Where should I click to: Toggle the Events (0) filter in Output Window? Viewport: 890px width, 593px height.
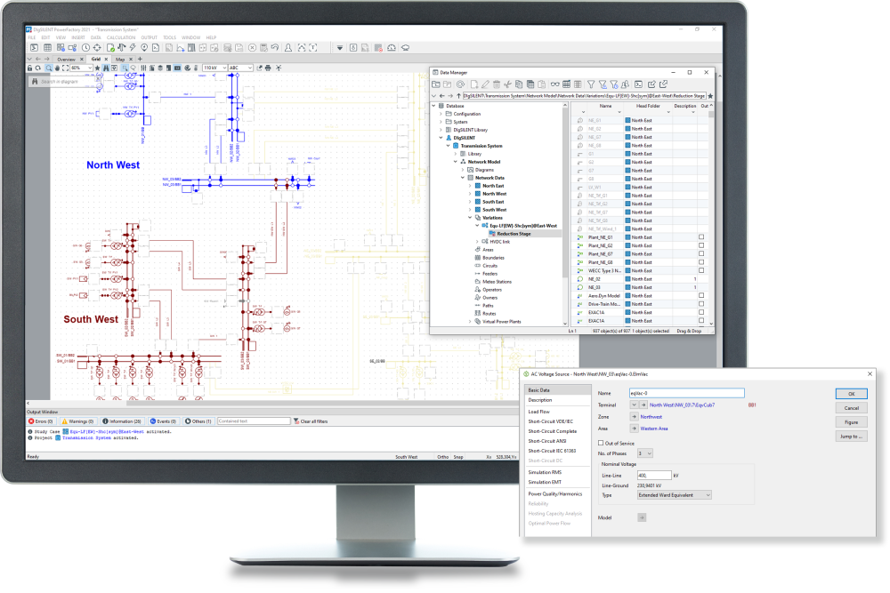coord(164,421)
